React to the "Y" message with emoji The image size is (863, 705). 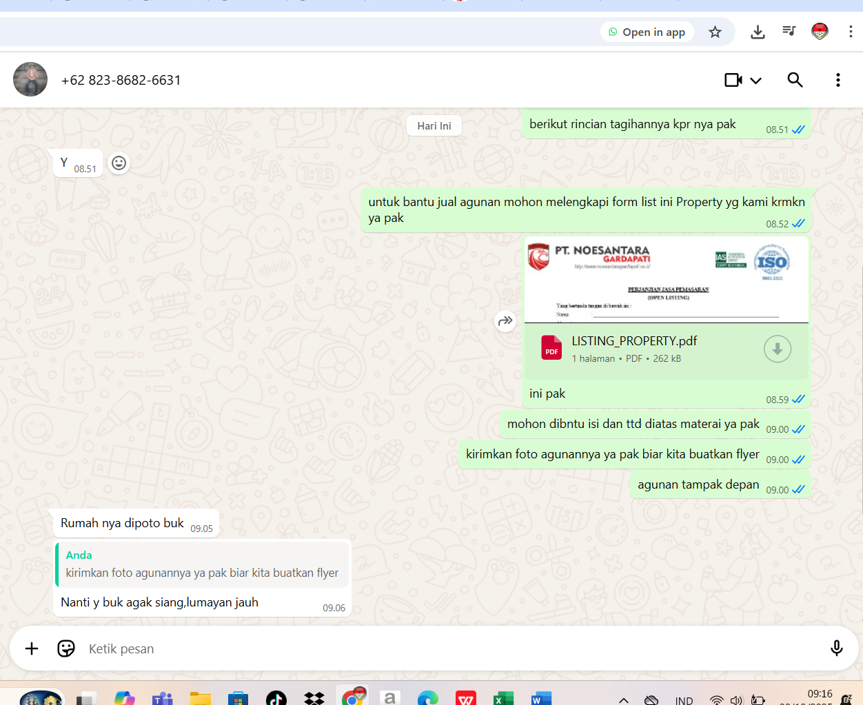pyautogui.click(x=119, y=163)
